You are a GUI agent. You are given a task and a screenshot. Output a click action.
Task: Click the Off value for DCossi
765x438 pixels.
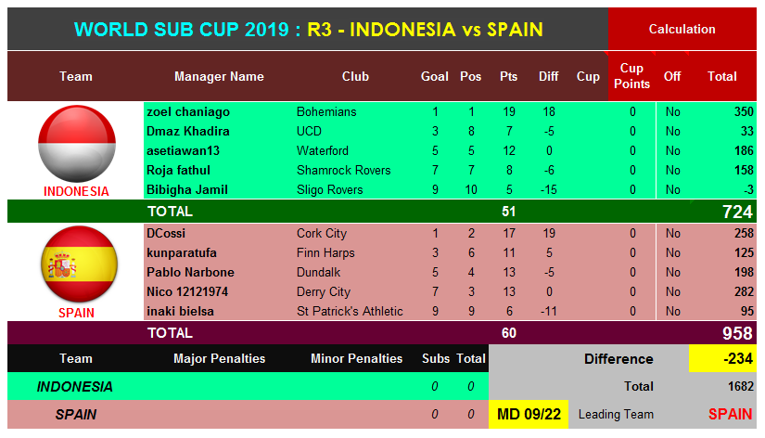[673, 234]
